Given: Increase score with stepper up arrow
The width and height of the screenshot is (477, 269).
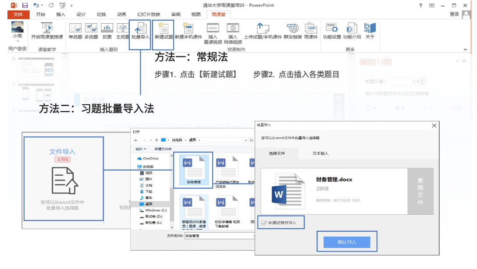Looking at the screenshot, I should coord(423,80).
